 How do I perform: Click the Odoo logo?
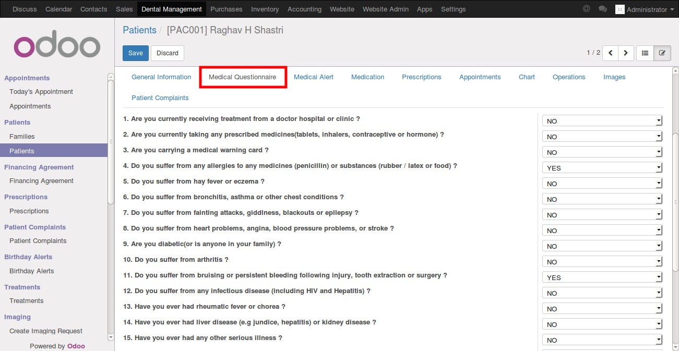(x=57, y=47)
